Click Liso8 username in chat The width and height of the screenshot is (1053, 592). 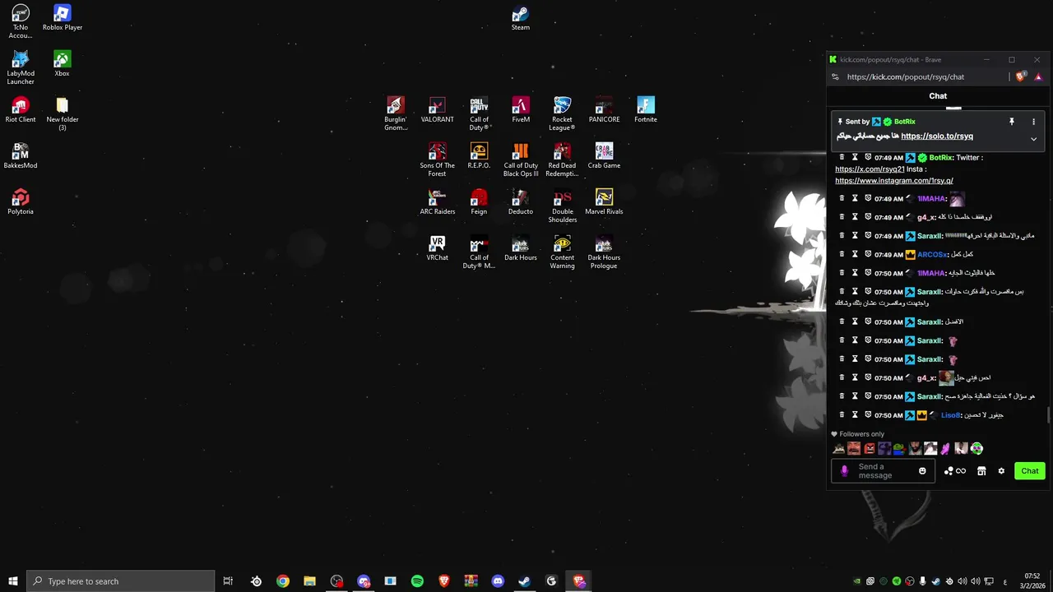click(x=950, y=415)
